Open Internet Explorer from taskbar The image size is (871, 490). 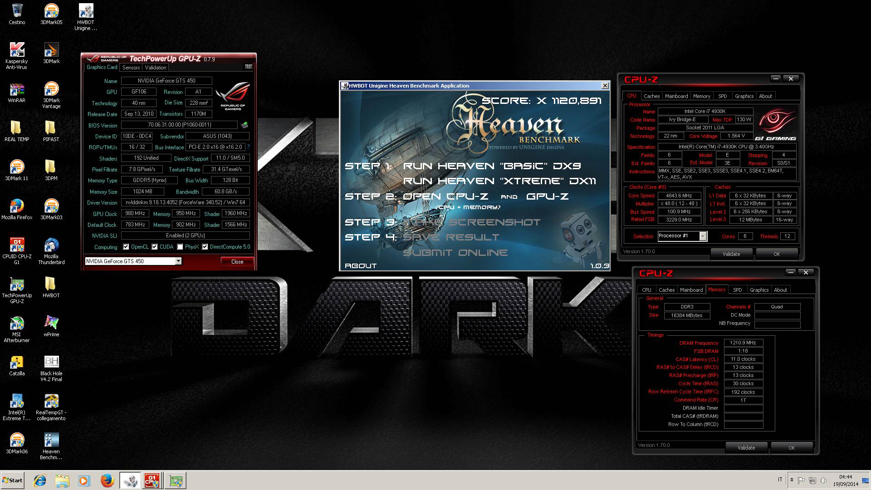click(x=40, y=480)
